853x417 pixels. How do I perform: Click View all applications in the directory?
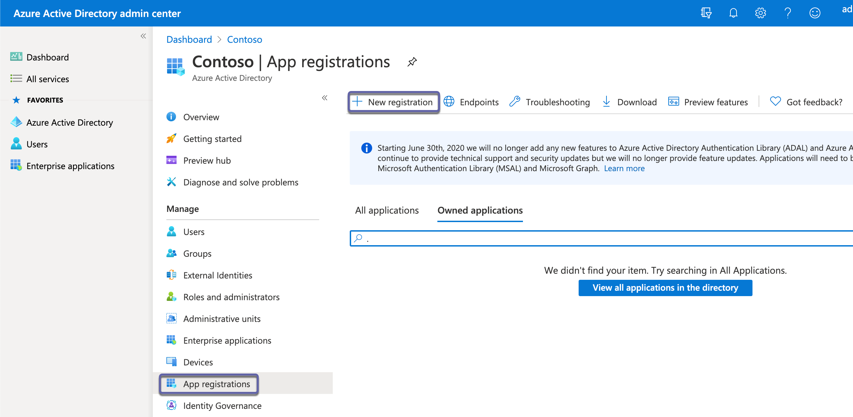(665, 288)
